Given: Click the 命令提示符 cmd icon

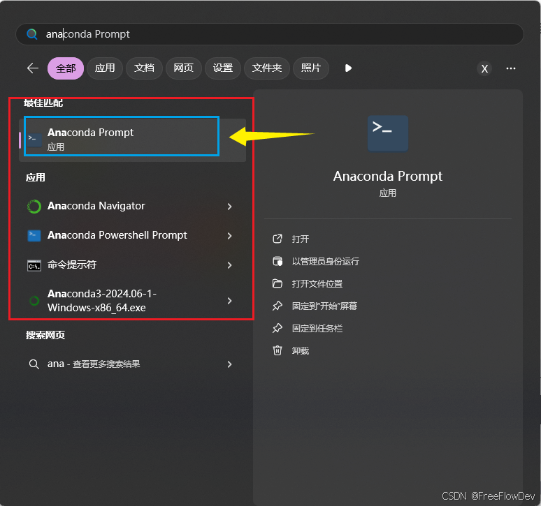Looking at the screenshot, I should click(x=34, y=266).
